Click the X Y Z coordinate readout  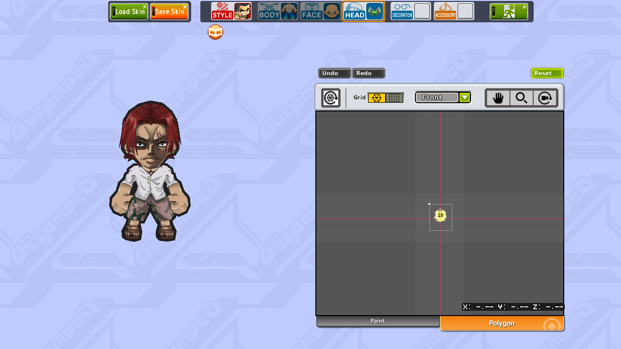click(x=513, y=307)
